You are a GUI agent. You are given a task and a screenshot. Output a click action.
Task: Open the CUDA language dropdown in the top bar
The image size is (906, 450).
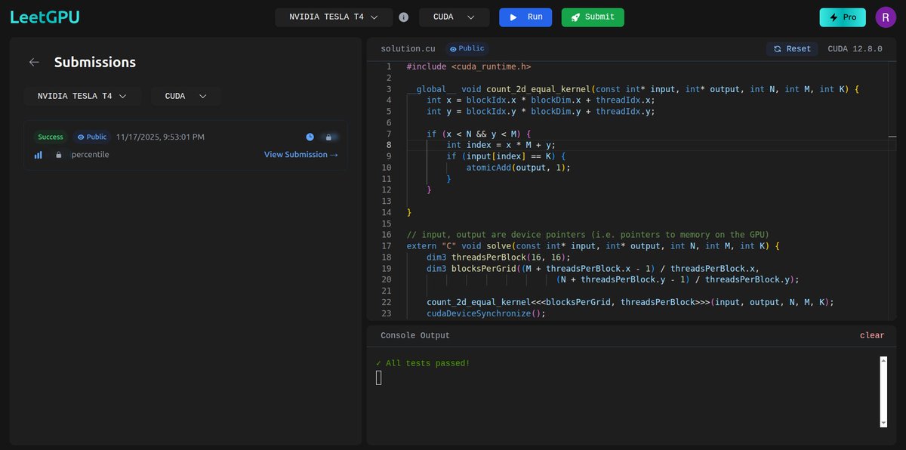[454, 16]
